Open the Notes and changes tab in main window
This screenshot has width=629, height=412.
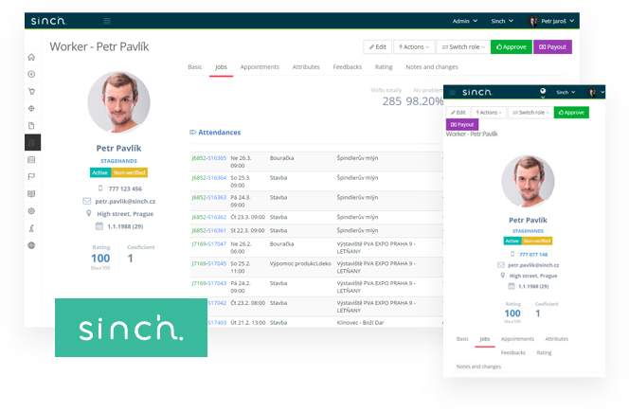coord(432,67)
